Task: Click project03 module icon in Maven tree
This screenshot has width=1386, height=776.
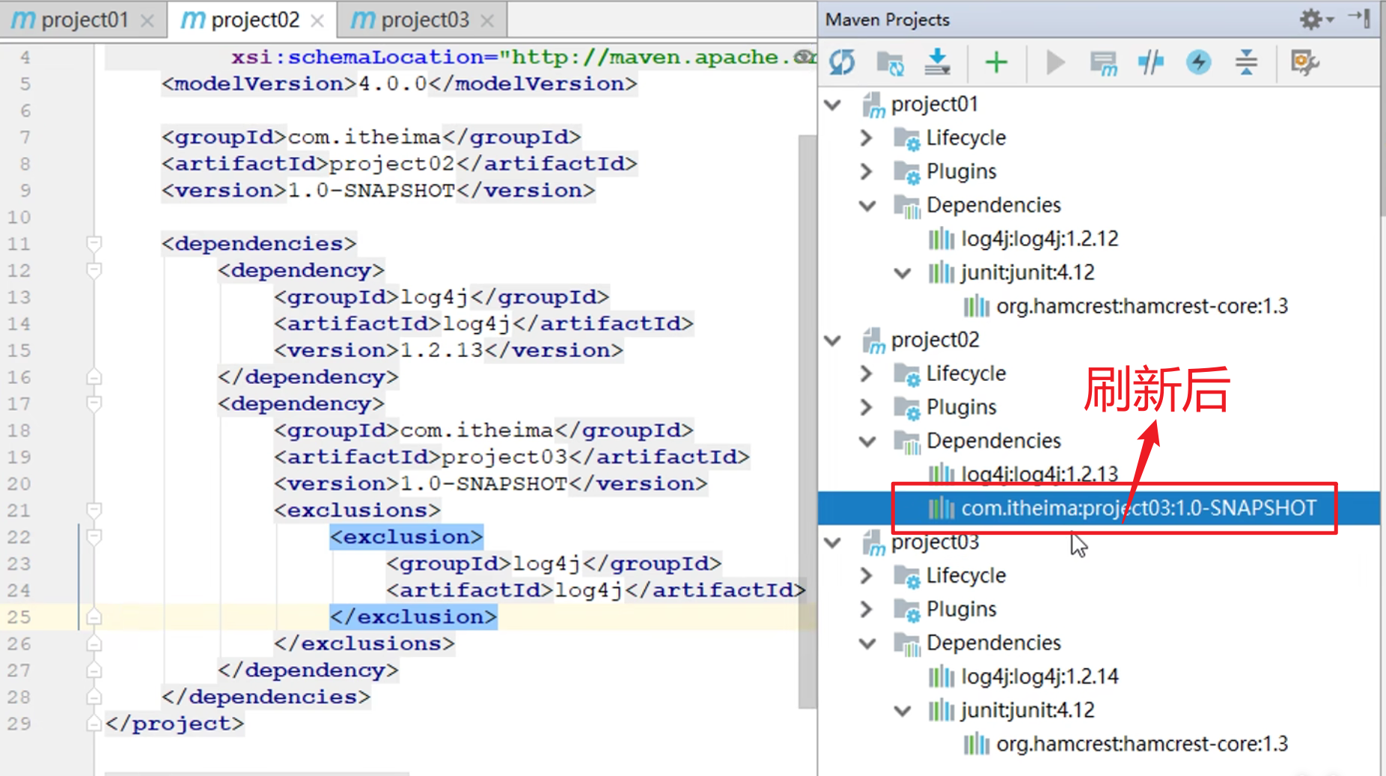Action: pos(873,543)
